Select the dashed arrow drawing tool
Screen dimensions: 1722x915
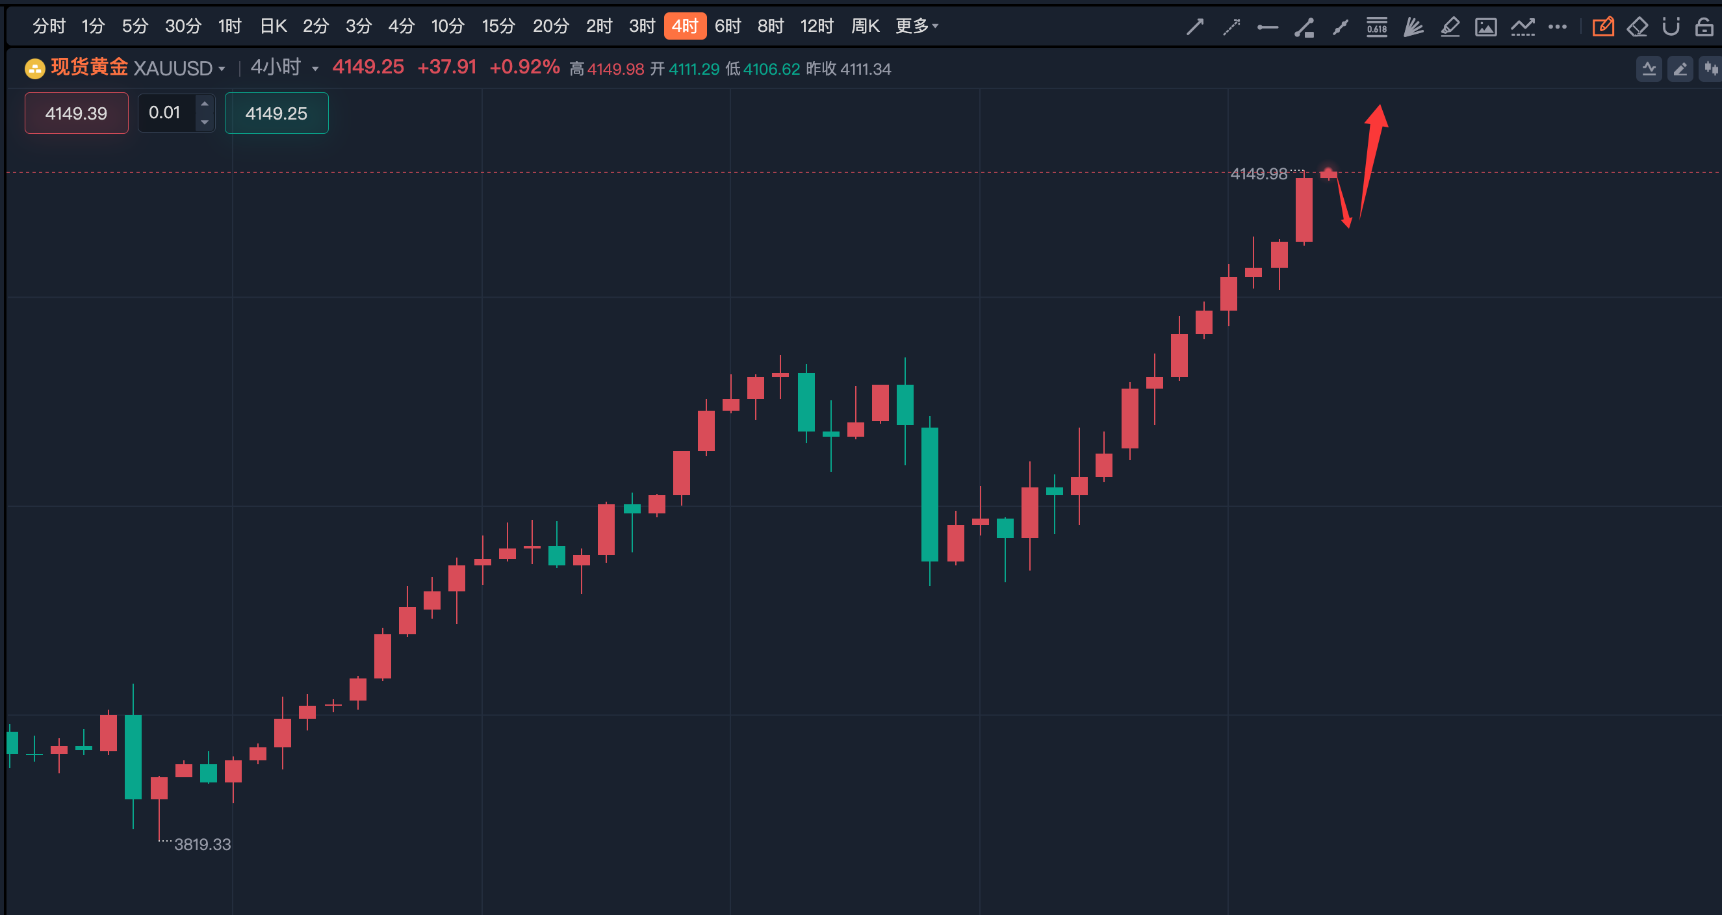(x=1231, y=27)
